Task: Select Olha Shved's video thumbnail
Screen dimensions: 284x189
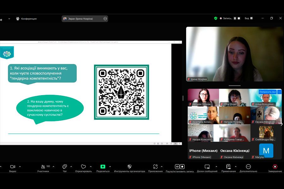Action: point(234,97)
